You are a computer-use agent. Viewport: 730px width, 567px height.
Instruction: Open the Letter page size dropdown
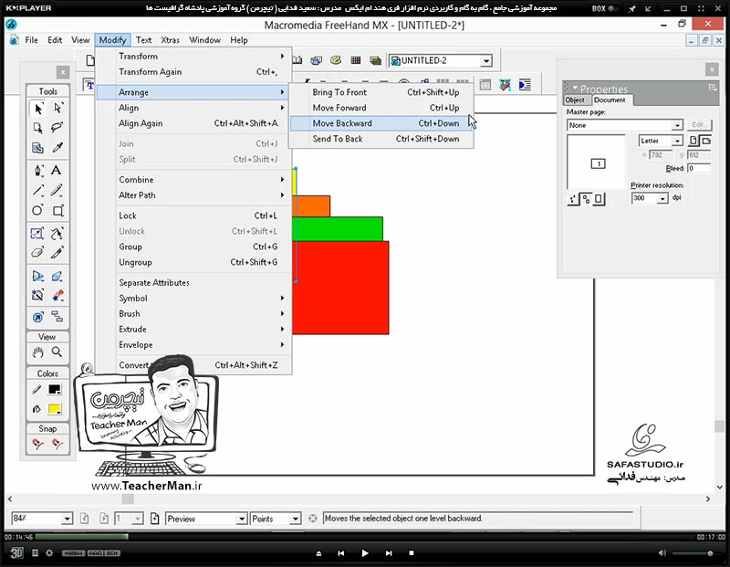click(x=677, y=141)
